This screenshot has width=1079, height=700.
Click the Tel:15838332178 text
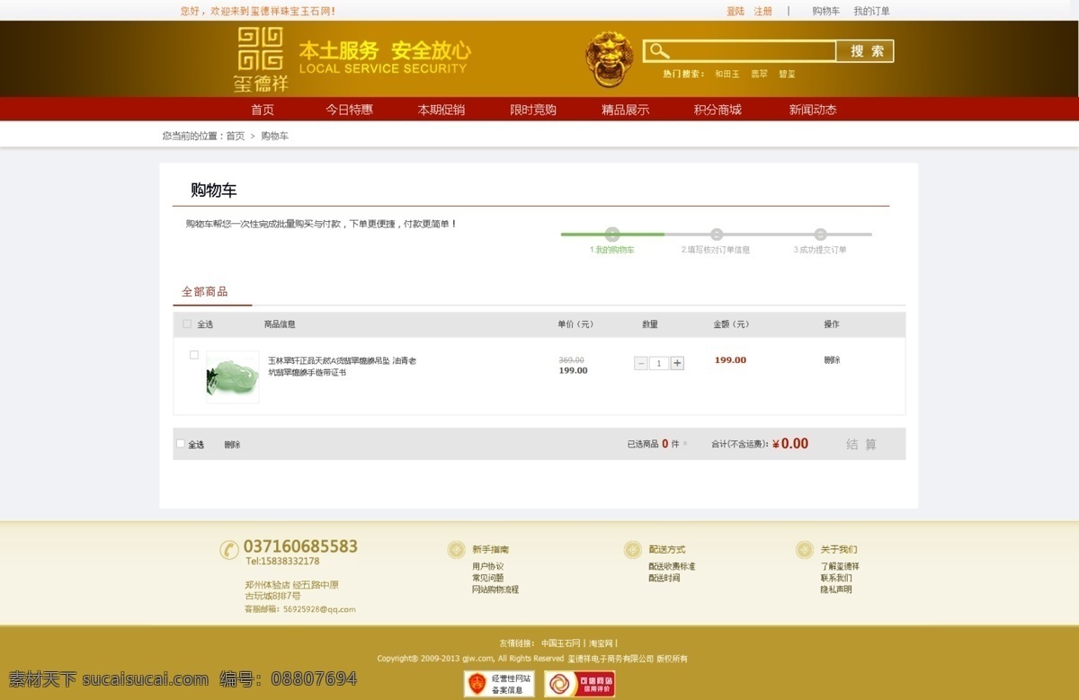pyautogui.click(x=282, y=562)
